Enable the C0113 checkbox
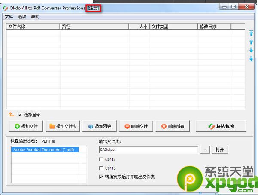This screenshot has width=258, height=195. pos(101,160)
